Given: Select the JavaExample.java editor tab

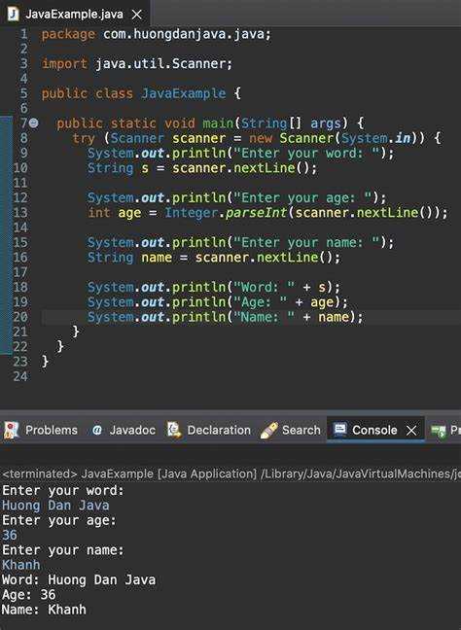Looking at the screenshot, I should pyautogui.click(x=75, y=14).
